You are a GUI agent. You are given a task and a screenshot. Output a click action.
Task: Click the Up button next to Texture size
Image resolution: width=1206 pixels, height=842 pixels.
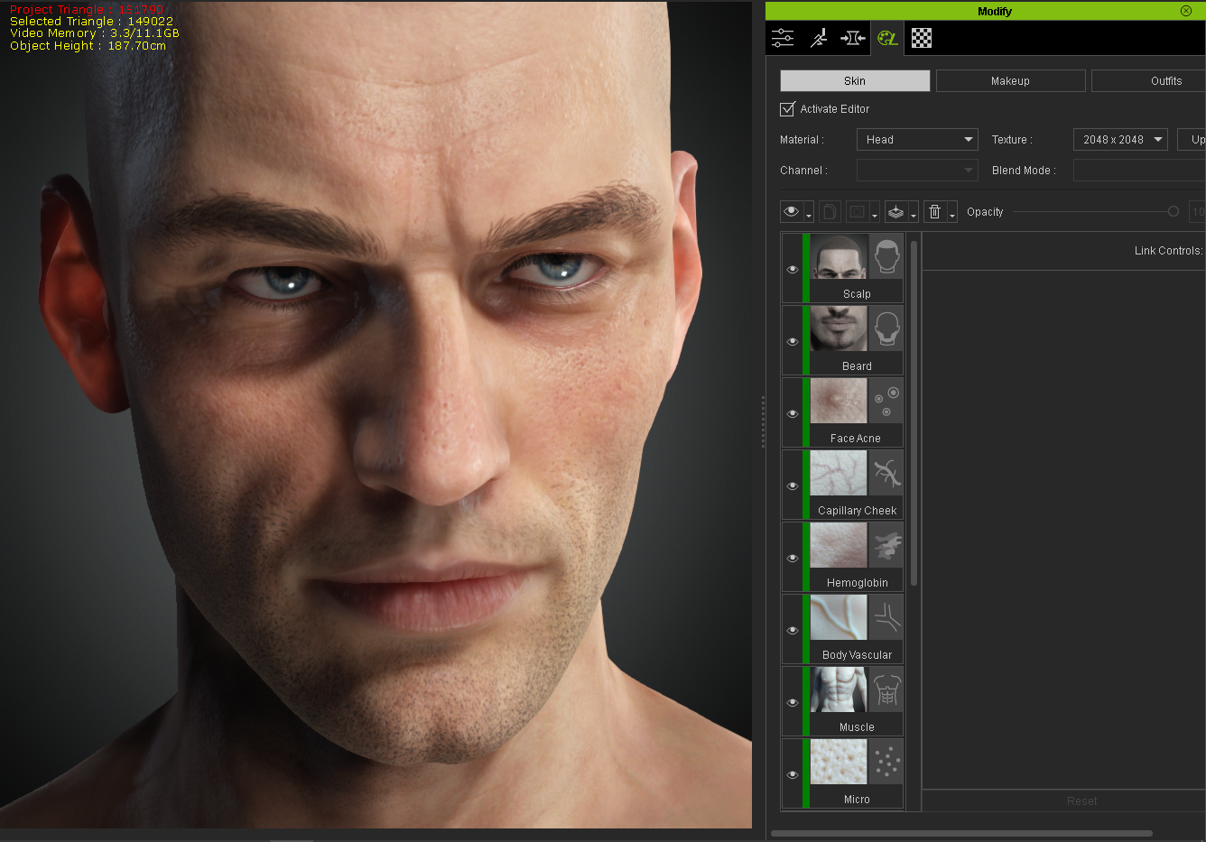[1192, 140]
